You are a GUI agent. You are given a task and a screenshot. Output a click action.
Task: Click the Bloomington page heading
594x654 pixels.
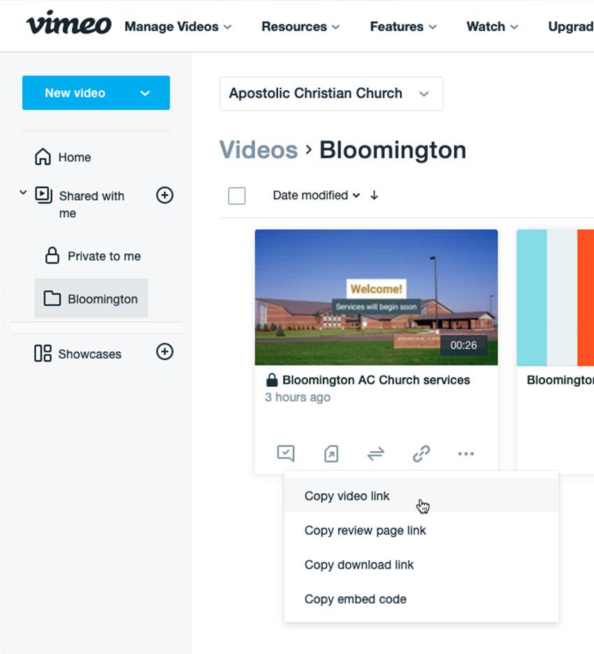[x=393, y=150]
